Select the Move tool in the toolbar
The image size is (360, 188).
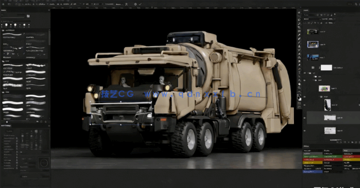tap(299, 13)
